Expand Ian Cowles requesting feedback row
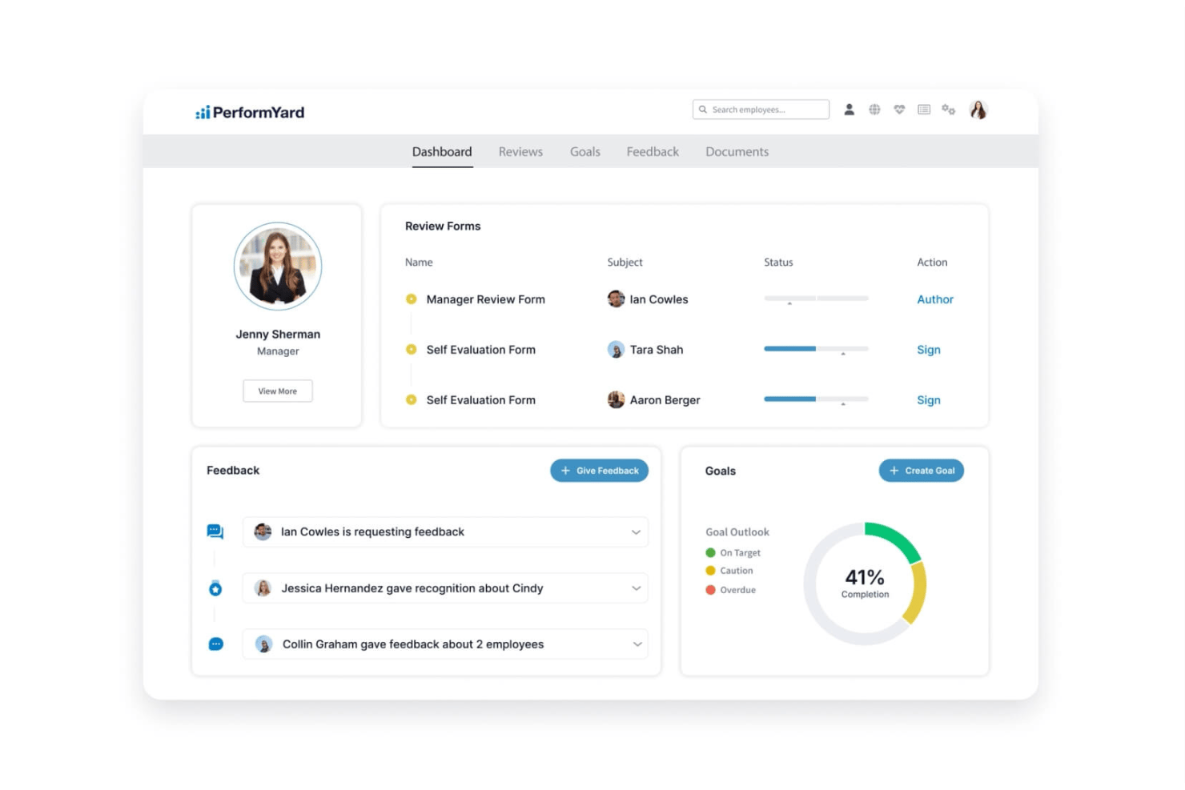This screenshot has width=1185, height=790. (636, 532)
